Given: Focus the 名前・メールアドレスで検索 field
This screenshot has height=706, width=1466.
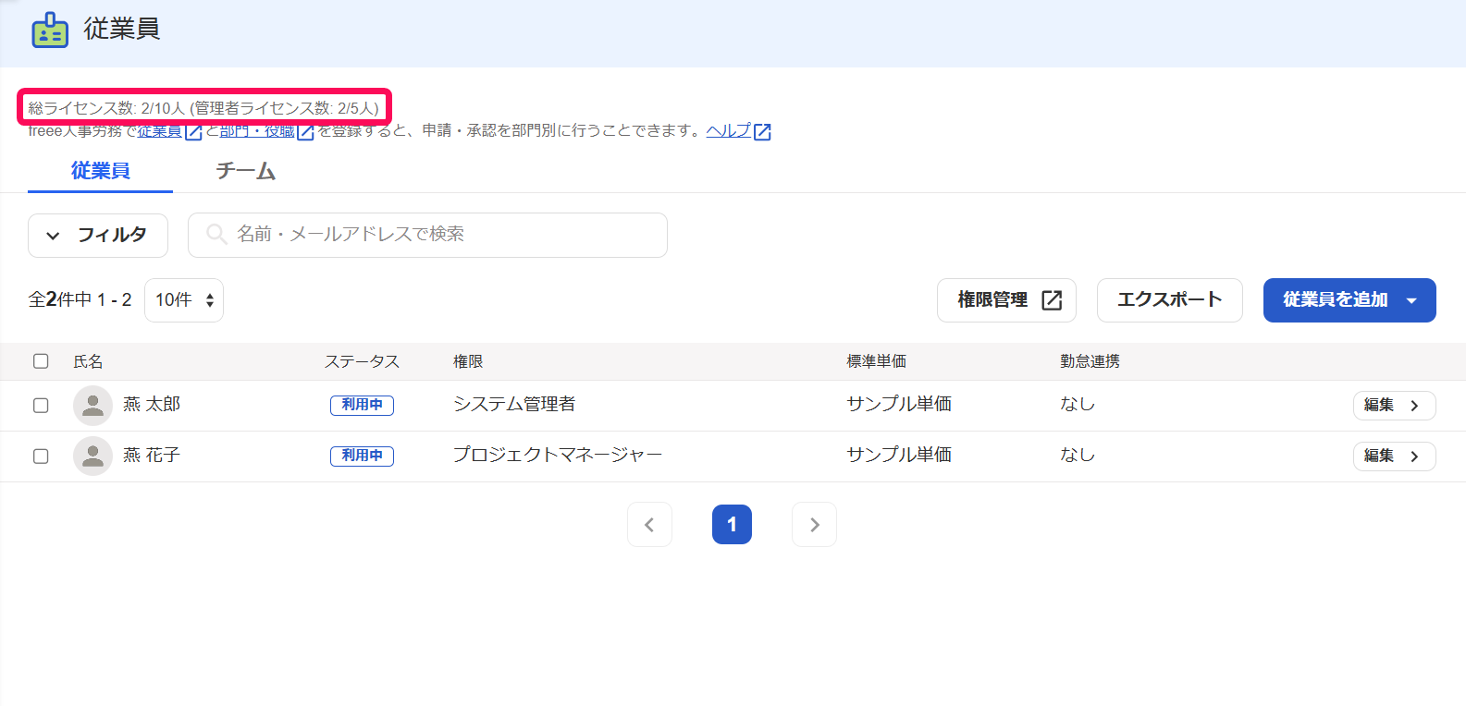Looking at the screenshot, I should (427, 235).
